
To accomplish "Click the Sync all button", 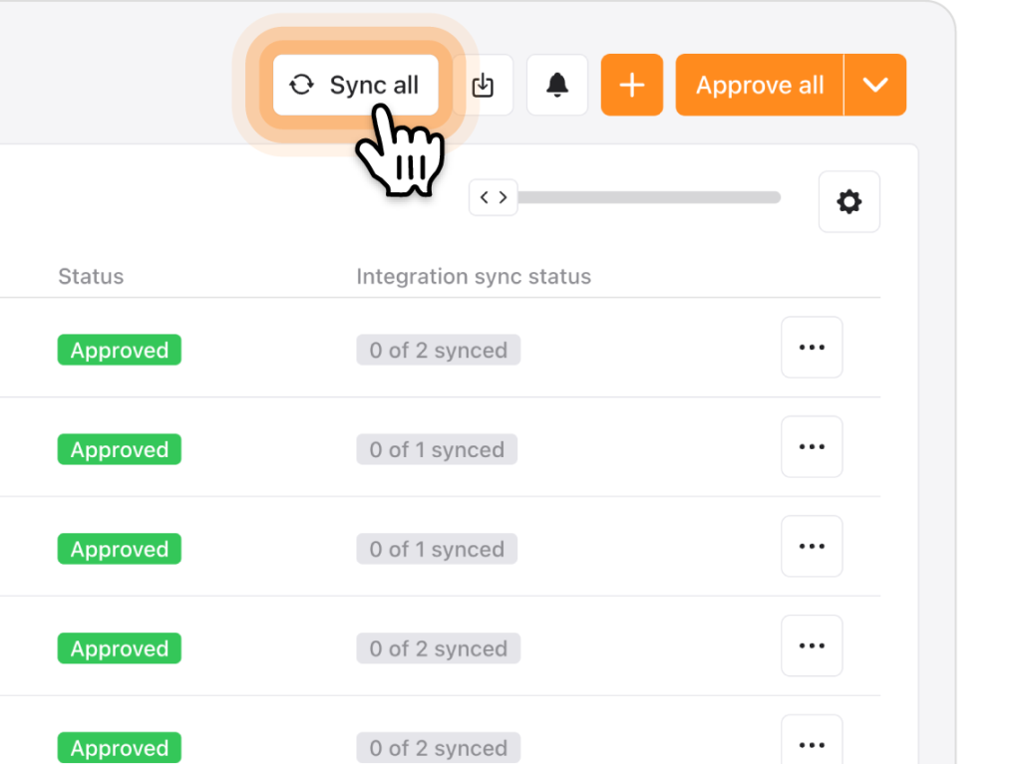I will 355,86.
